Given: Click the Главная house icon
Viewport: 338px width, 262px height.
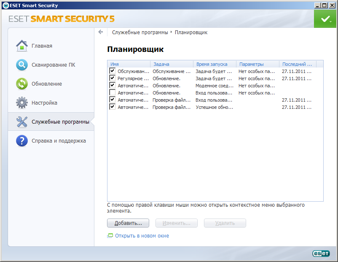Looking at the screenshot, I should pos(21,46).
